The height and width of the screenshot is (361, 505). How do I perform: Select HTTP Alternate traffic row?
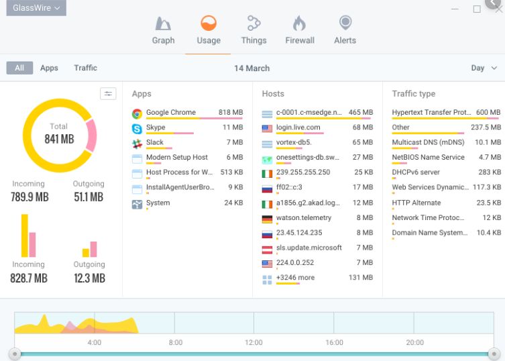pyautogui.click(x=447, y=204)
